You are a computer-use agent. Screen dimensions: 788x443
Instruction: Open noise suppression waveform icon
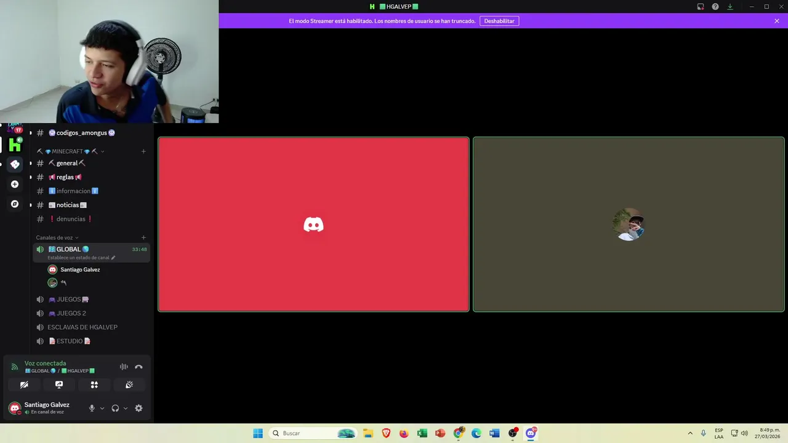click(x=124, y=367)
